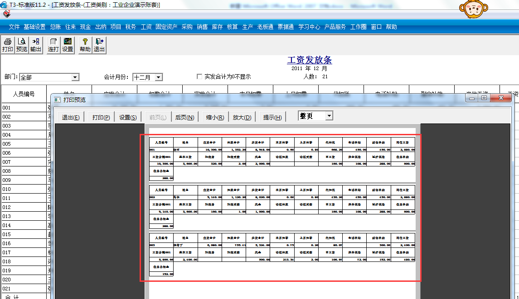
Task: Click the Exit (退出) toolbar icon
Action: 99,45
